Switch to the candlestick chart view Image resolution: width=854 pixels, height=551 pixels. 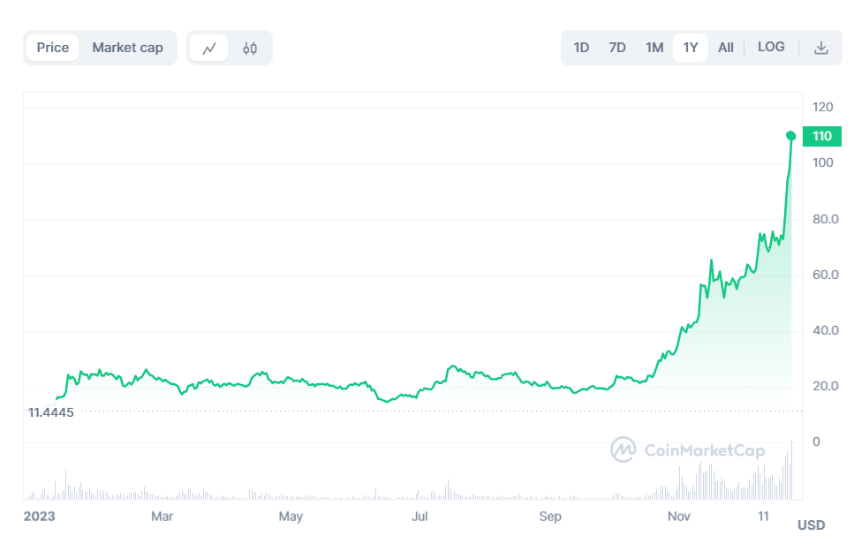(250, 49)
